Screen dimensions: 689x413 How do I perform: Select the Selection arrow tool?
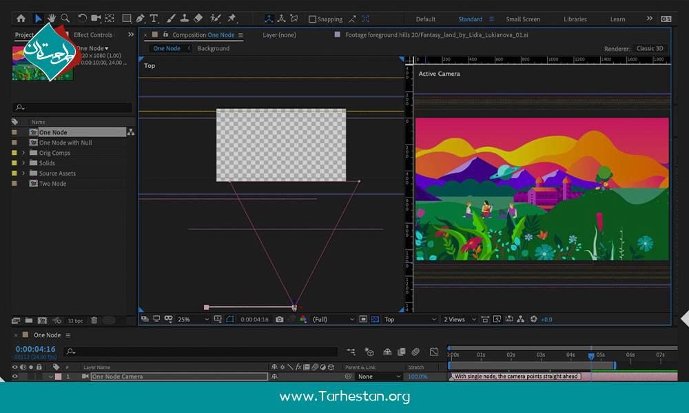pyautogui.click(x=38, y=19)
